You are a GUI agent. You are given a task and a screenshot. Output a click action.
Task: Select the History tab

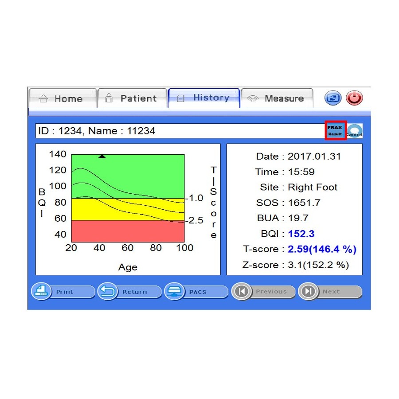pyautogui.click(x=204, y=98)
